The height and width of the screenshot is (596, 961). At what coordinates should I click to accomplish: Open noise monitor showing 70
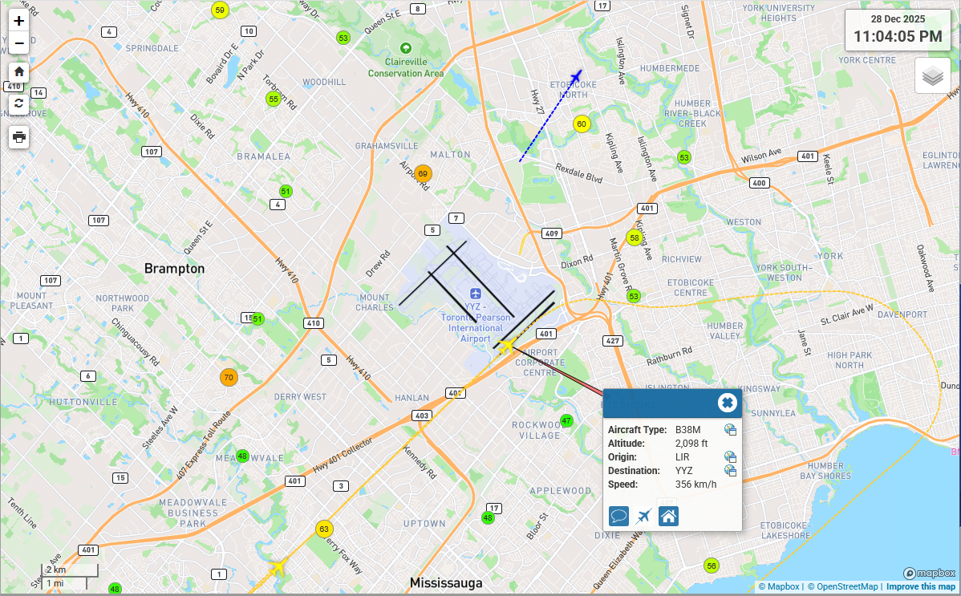(229, 378)
